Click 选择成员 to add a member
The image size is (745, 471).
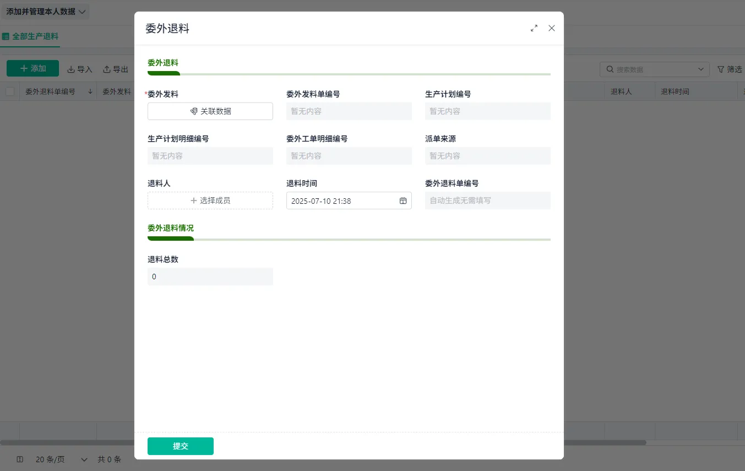coord(210,201)
